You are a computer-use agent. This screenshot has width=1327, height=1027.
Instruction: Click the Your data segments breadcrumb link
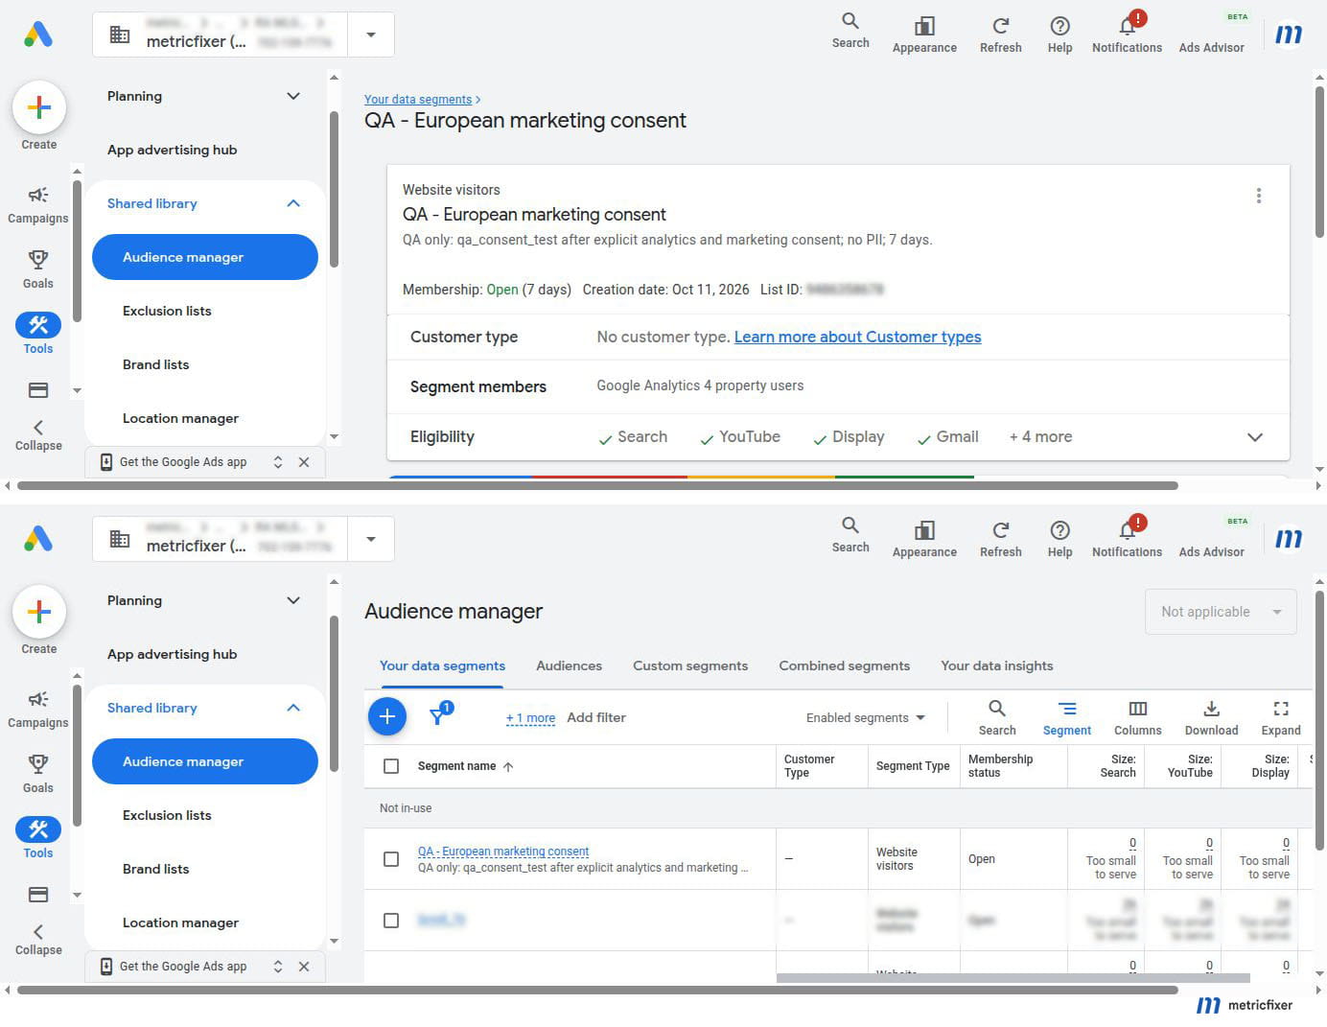(418, 100)
